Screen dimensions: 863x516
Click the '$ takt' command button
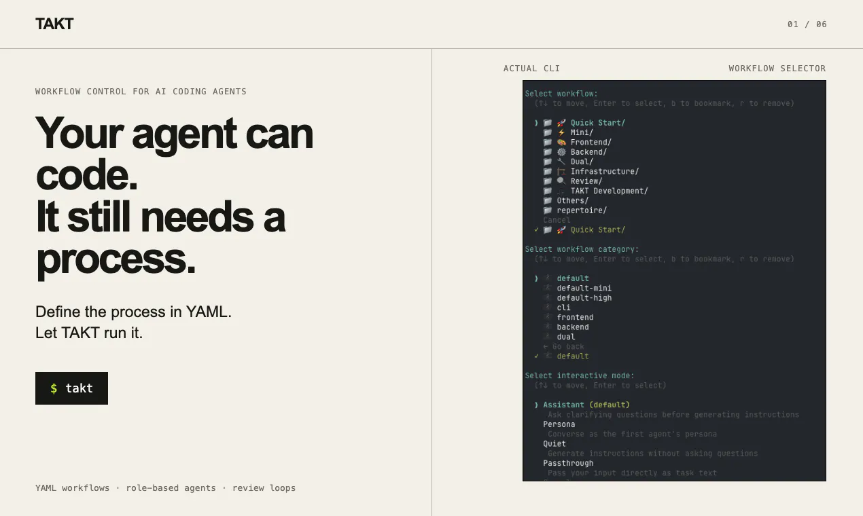(x=71, y=388)
